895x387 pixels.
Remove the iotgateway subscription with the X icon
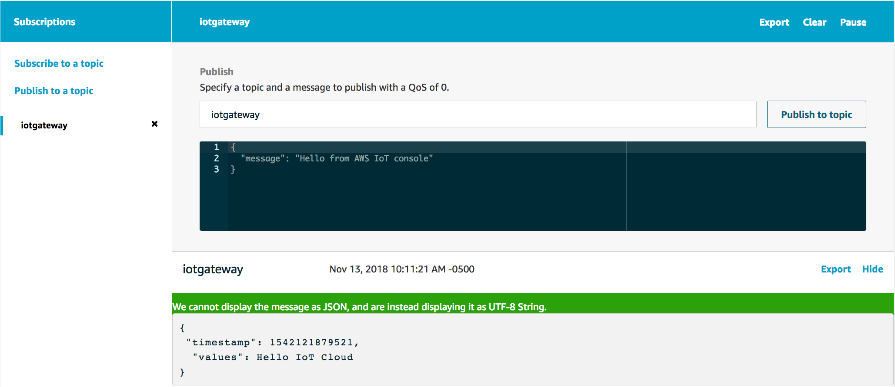point(154,124)
